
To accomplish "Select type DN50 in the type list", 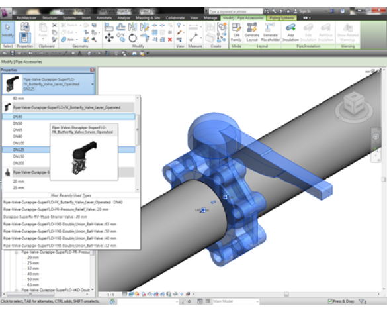I will (x=17, y=123).
